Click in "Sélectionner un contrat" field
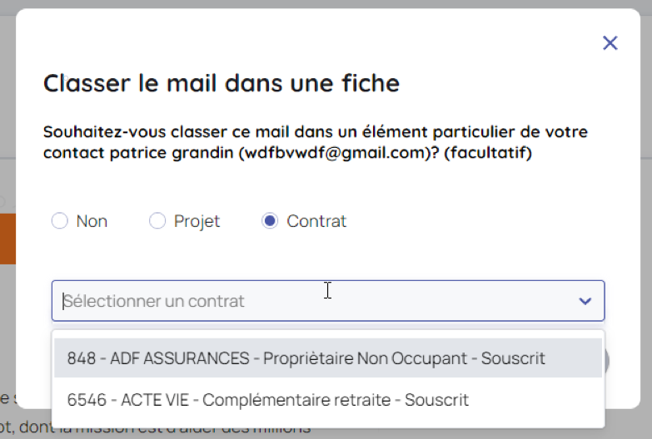The image size is (652, 439). pyautogui.click(x=250, y=301)
